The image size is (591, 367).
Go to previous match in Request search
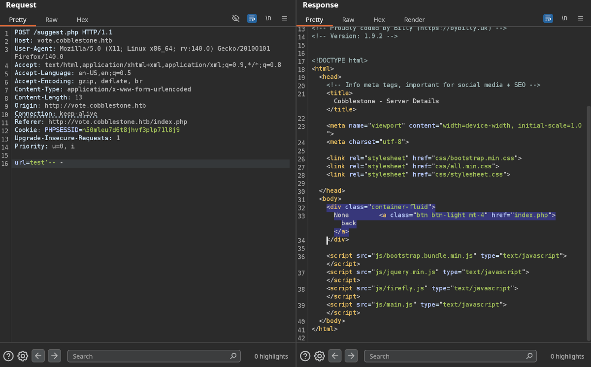click(38, 356)
